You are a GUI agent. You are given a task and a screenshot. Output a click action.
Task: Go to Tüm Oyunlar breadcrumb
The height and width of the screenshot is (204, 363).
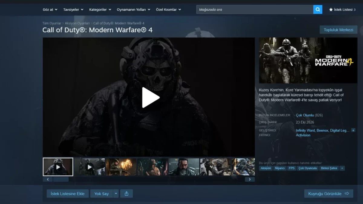click(x=52, y=23)
